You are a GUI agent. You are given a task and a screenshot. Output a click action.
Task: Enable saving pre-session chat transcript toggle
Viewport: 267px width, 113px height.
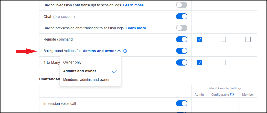pyautogui.click(x=182, y=28)
